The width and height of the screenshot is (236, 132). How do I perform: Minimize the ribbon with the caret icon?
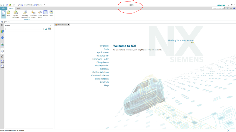tap(231, 8)
